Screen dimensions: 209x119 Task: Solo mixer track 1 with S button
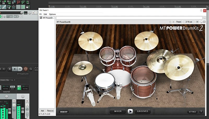point(27,105)
